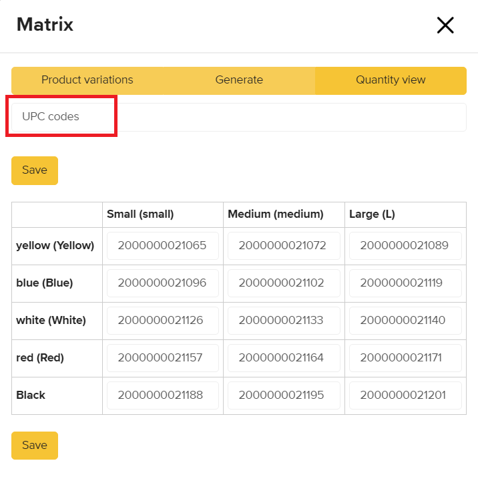
Task: Click the top Save button
Action: coord(35,170)
